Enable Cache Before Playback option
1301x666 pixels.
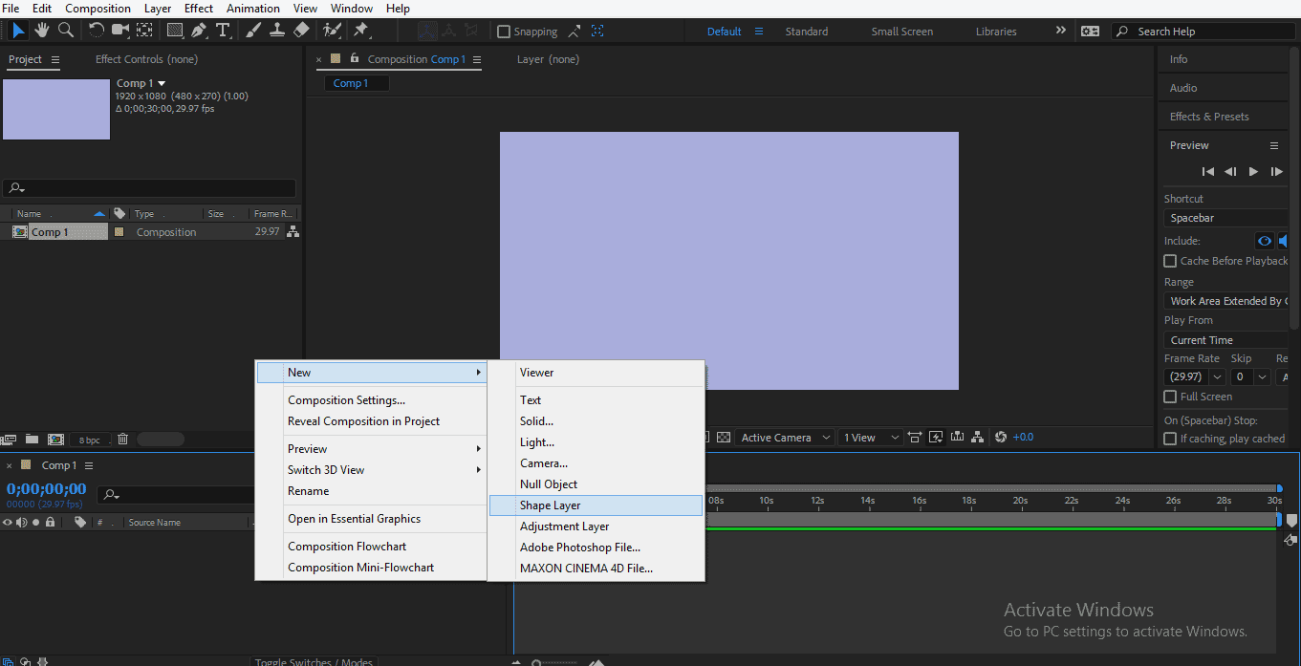coord(1170,260)
